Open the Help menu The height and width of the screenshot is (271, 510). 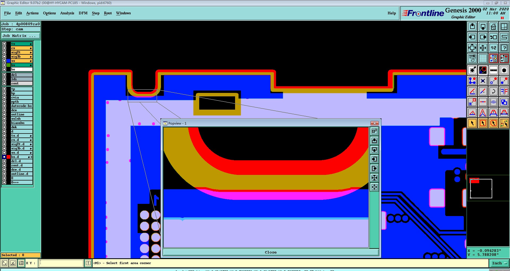coord(392,13)
